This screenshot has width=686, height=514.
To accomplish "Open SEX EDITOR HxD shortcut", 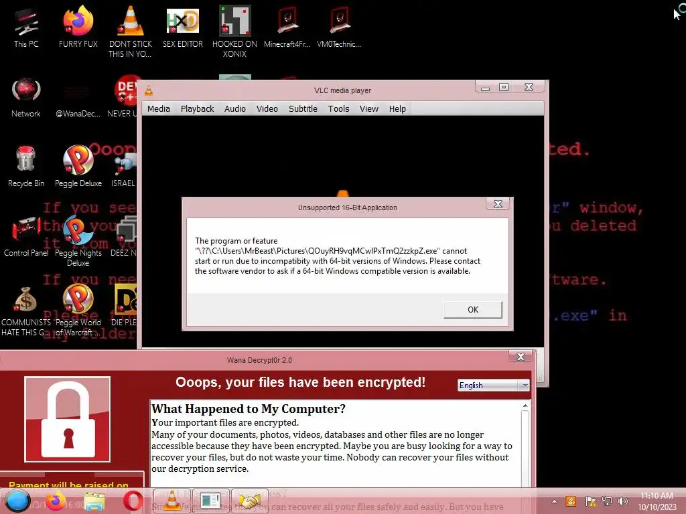I will coord(183,28).
